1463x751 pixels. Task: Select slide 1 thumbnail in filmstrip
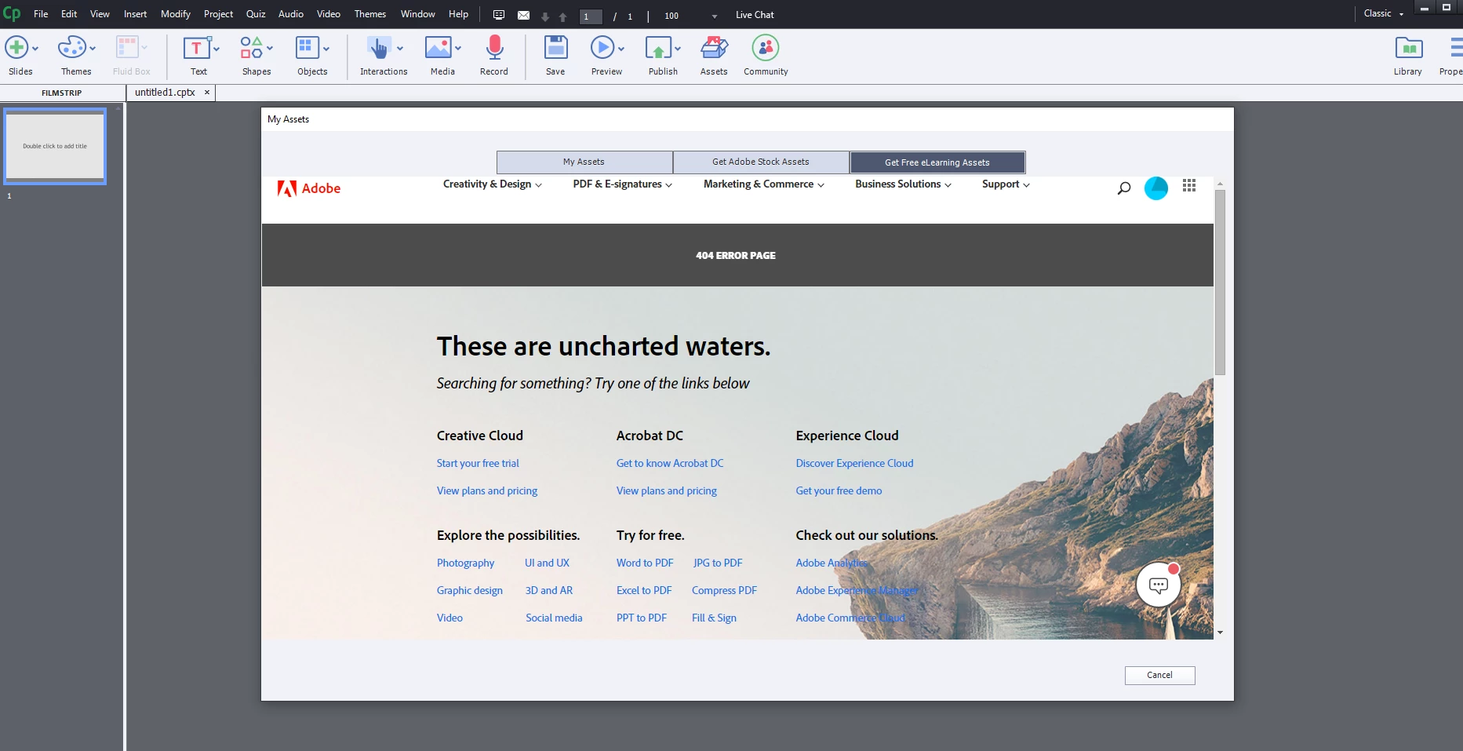click(55, 146)
